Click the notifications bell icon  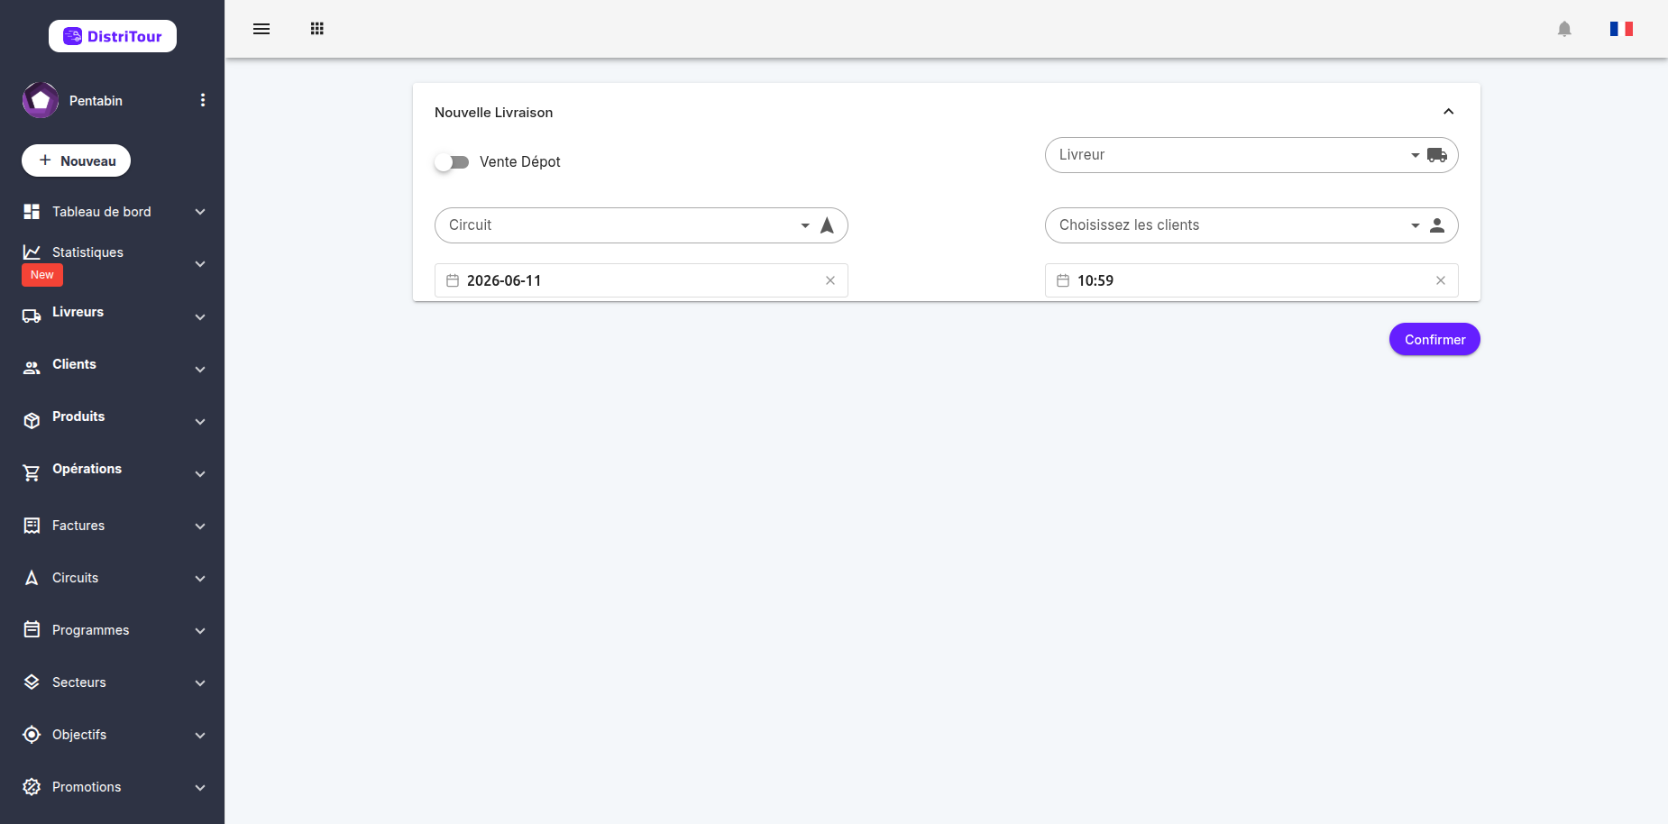[x=1564, y=29]
